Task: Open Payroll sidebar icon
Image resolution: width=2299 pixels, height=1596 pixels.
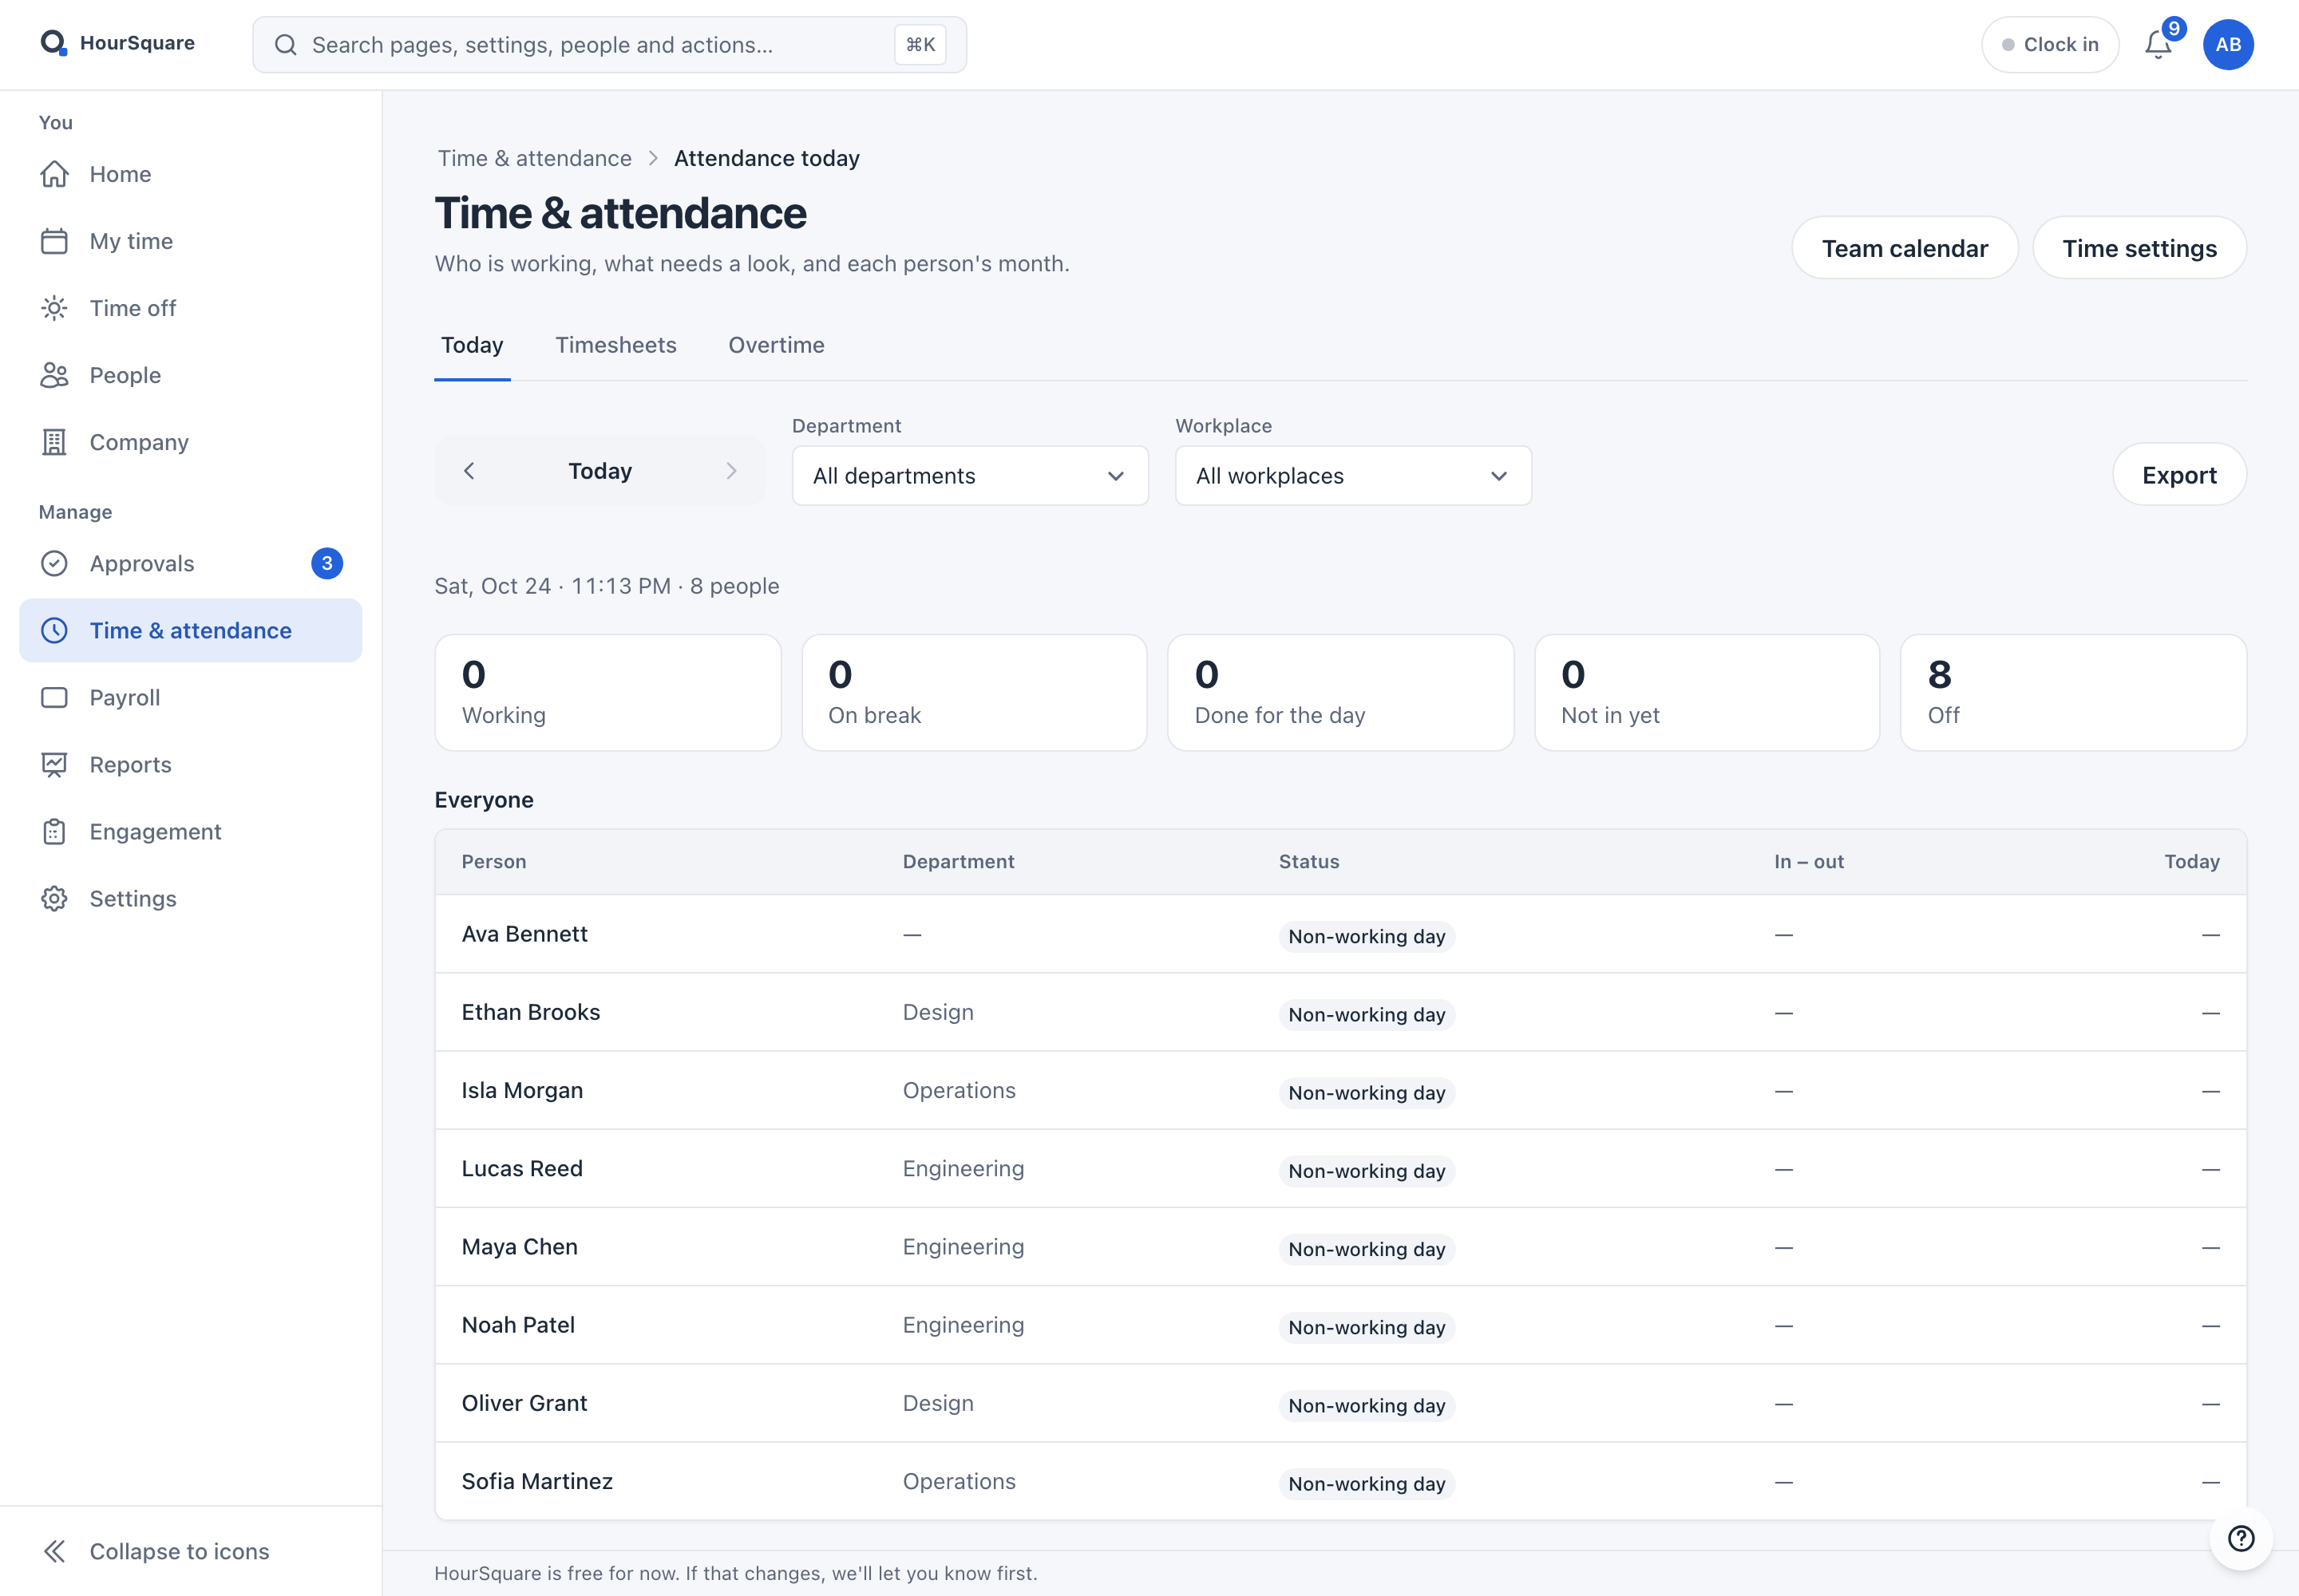Action: coord(54,697)
